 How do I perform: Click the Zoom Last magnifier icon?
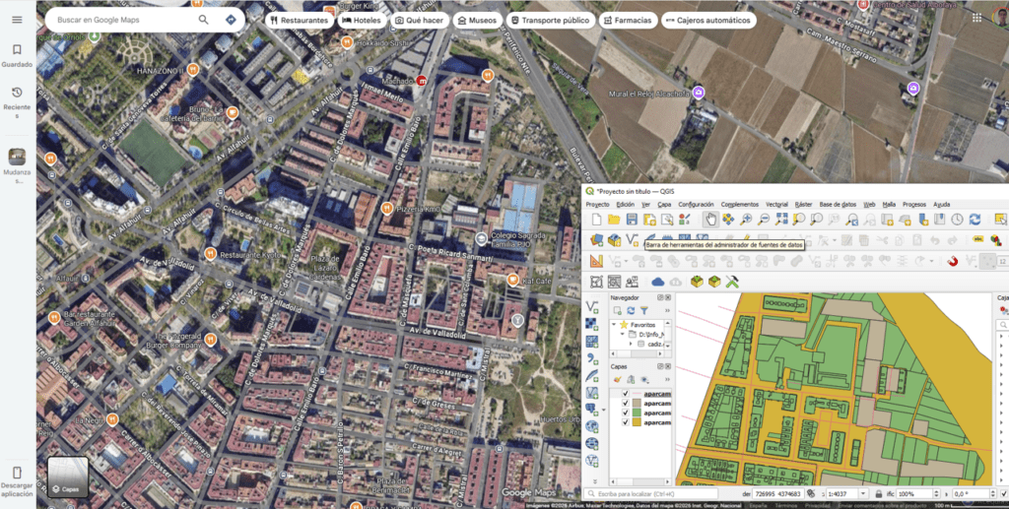[851, 220]
